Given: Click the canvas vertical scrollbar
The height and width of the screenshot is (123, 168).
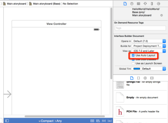Looking at the screenshot, I should (x=111, y=43).
